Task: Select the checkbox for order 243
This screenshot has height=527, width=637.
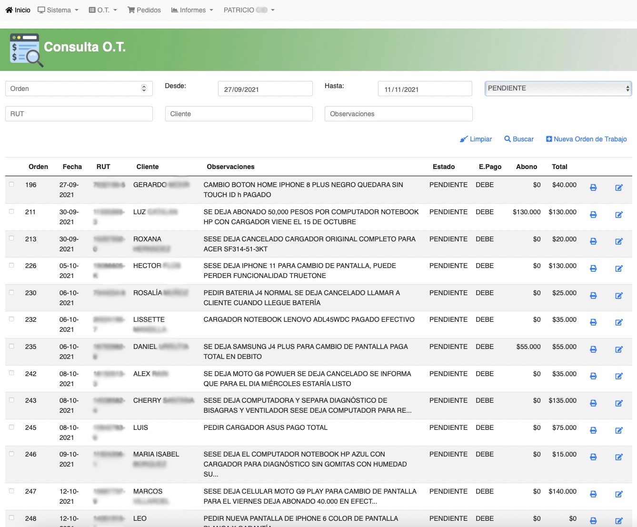Action: tap(11, 400)
